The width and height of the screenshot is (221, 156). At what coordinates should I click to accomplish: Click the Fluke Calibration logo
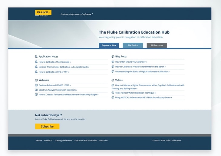(x=43, y=13)
